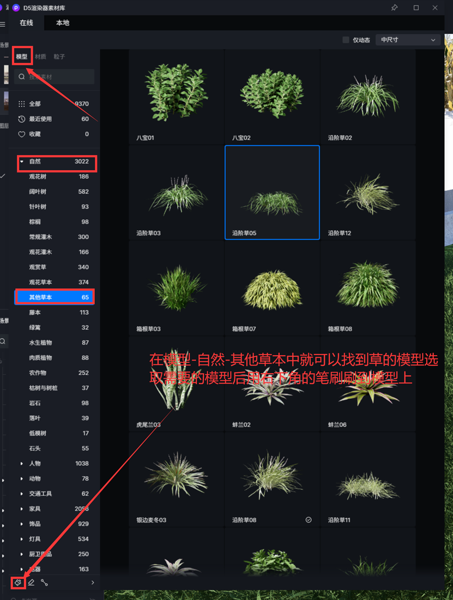Image resolution: width=453 pixels, height=600 pixels.
Task: Pick the 八宝01 plant thumbnail
Action: [176, 97]
